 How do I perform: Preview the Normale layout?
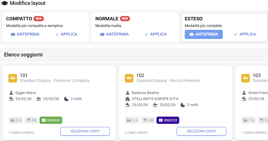point(114,34)
